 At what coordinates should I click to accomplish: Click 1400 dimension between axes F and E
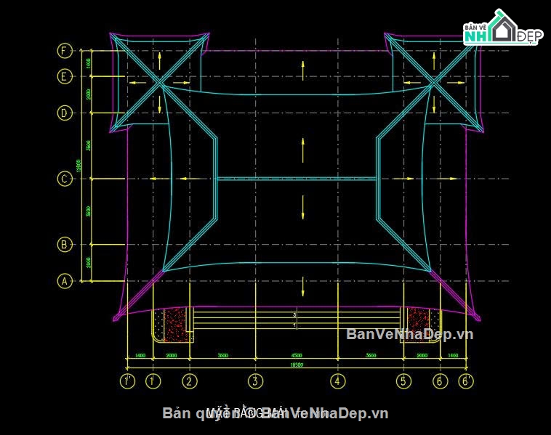pos(89,64)
